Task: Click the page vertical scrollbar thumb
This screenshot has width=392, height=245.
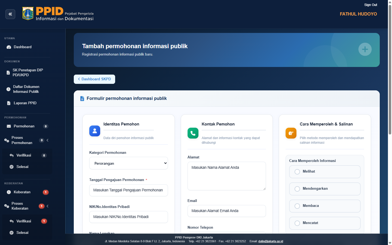Action: 390,69
